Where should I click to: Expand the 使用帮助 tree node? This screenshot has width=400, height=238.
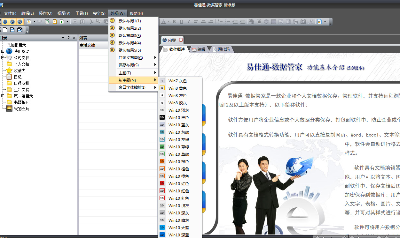click(x=3, y=51)
